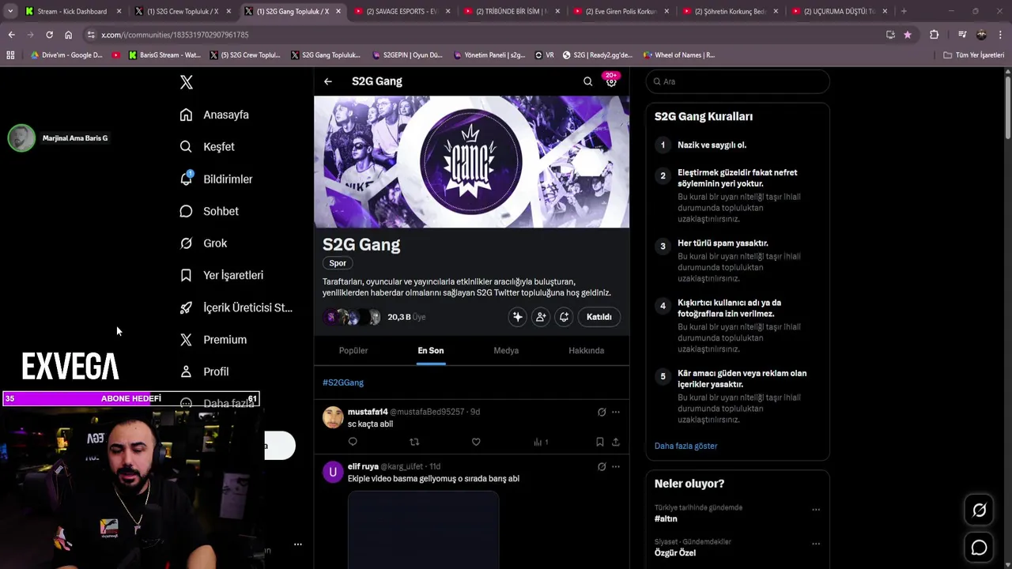
Task: Open Chrome apps grid icon
Action: [x=10, y=55]
